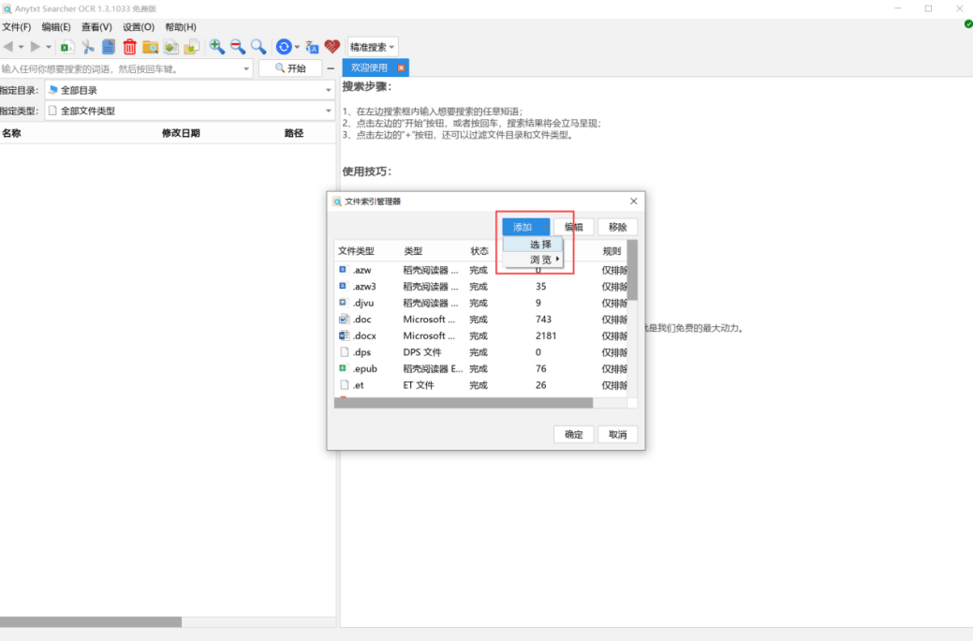Click the count 2181 cell
The image size is (973, 641).
pyautogui.click(x=545, y=335)
